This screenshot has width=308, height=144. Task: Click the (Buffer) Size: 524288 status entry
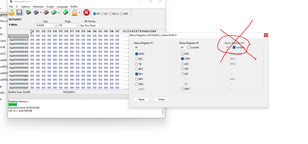[19, 92]
